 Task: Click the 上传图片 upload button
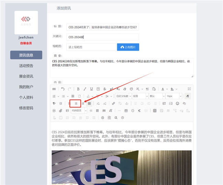[x=128, y=47]
